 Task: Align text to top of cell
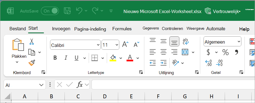pyautogui.click(x=153, y=40)
